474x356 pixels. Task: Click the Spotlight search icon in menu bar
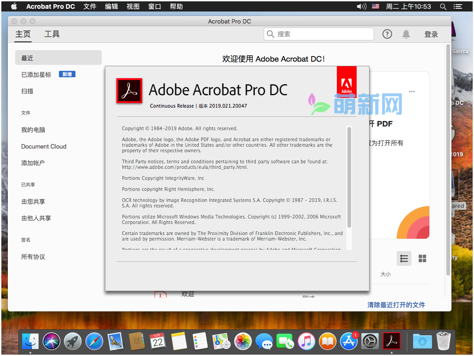coord(443,6)
